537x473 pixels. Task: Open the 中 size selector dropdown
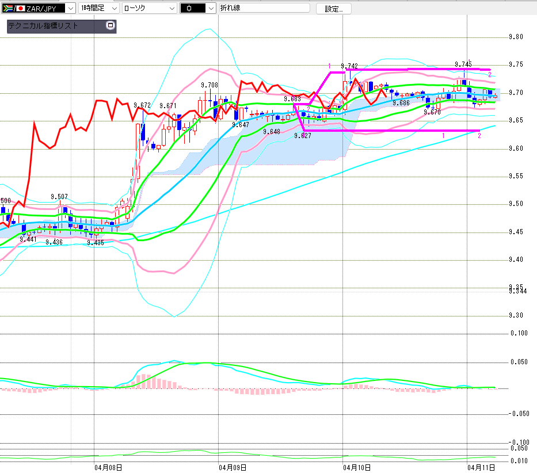click(211, 9)
